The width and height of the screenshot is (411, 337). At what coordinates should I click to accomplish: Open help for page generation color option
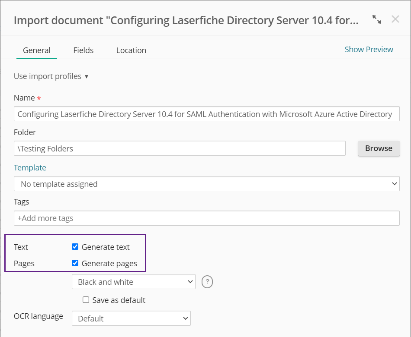click(207, 282)
